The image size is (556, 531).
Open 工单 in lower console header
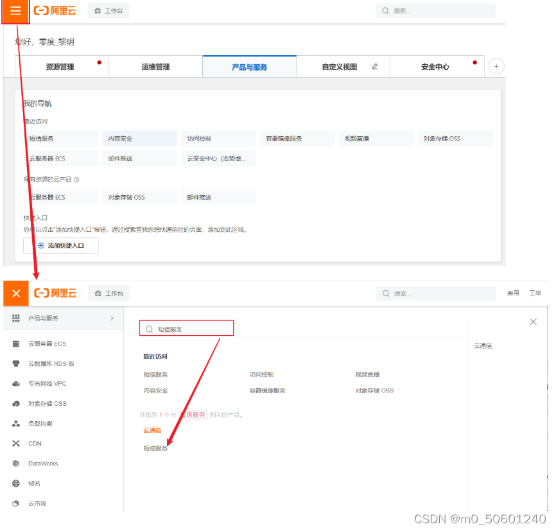tap(535, 293)
